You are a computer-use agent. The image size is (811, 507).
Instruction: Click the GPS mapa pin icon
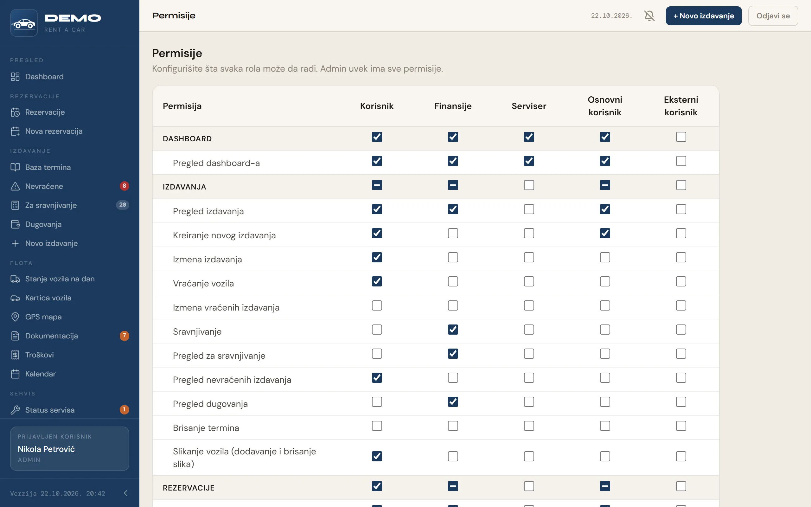point(15,317)
